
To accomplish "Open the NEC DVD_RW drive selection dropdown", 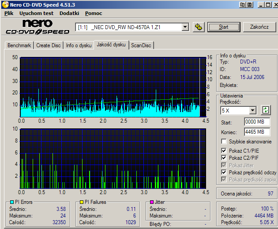I will [185, 27].
